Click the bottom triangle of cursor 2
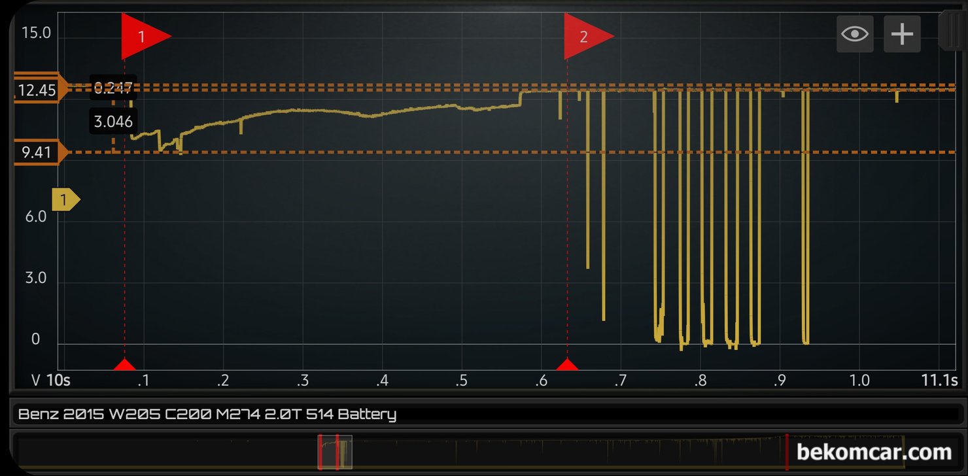The height and width of the screenshot is (476, 968). pyautogui.click(x=567, y=365)
